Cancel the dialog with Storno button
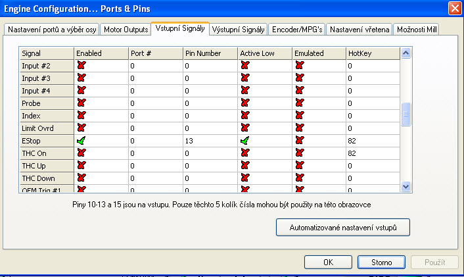This screenshot has height=277, width=464. coord(381,262)
